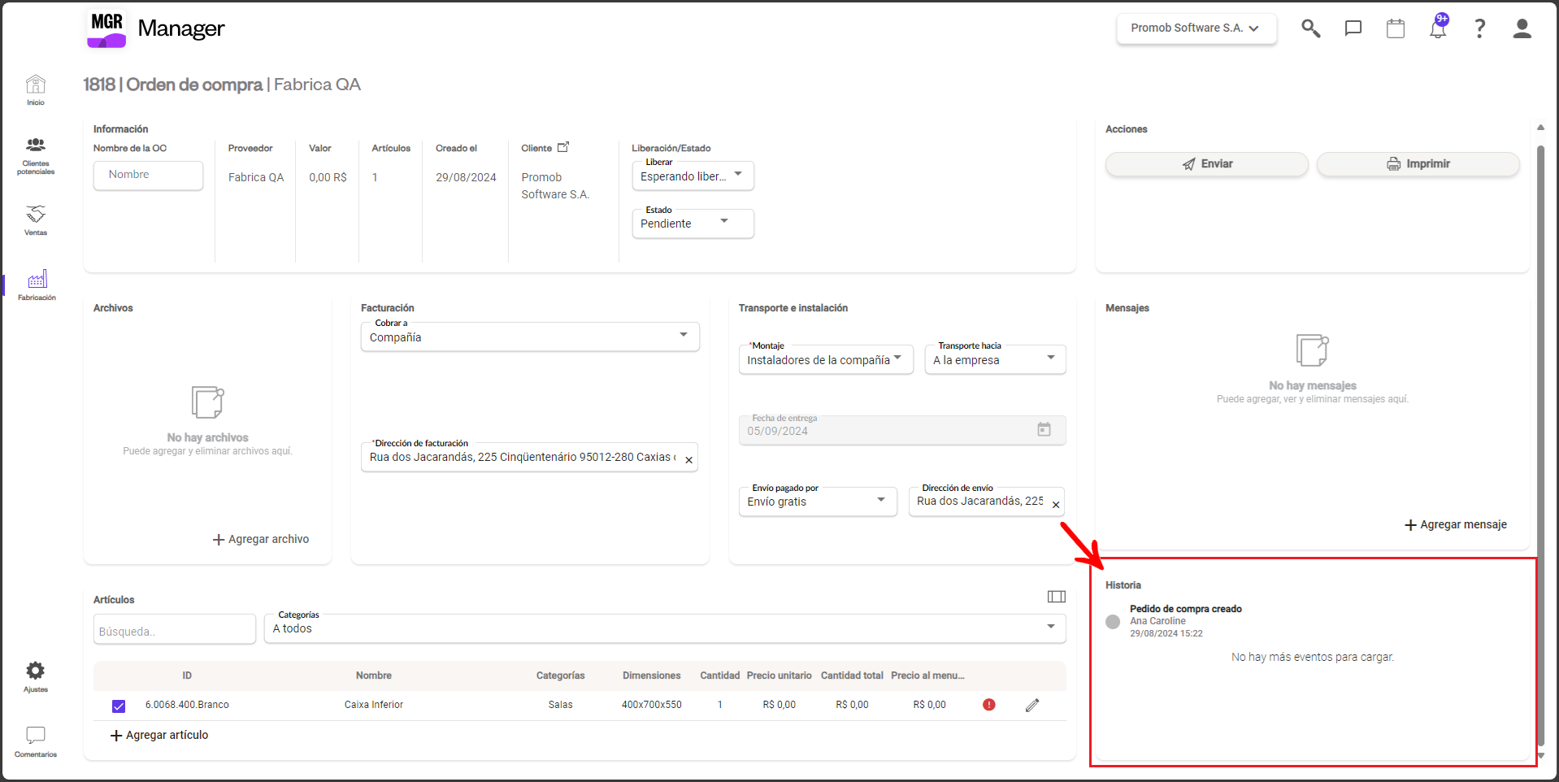Click the Salas category cell
1559x782 pixels.
click(x=561, y=705)
